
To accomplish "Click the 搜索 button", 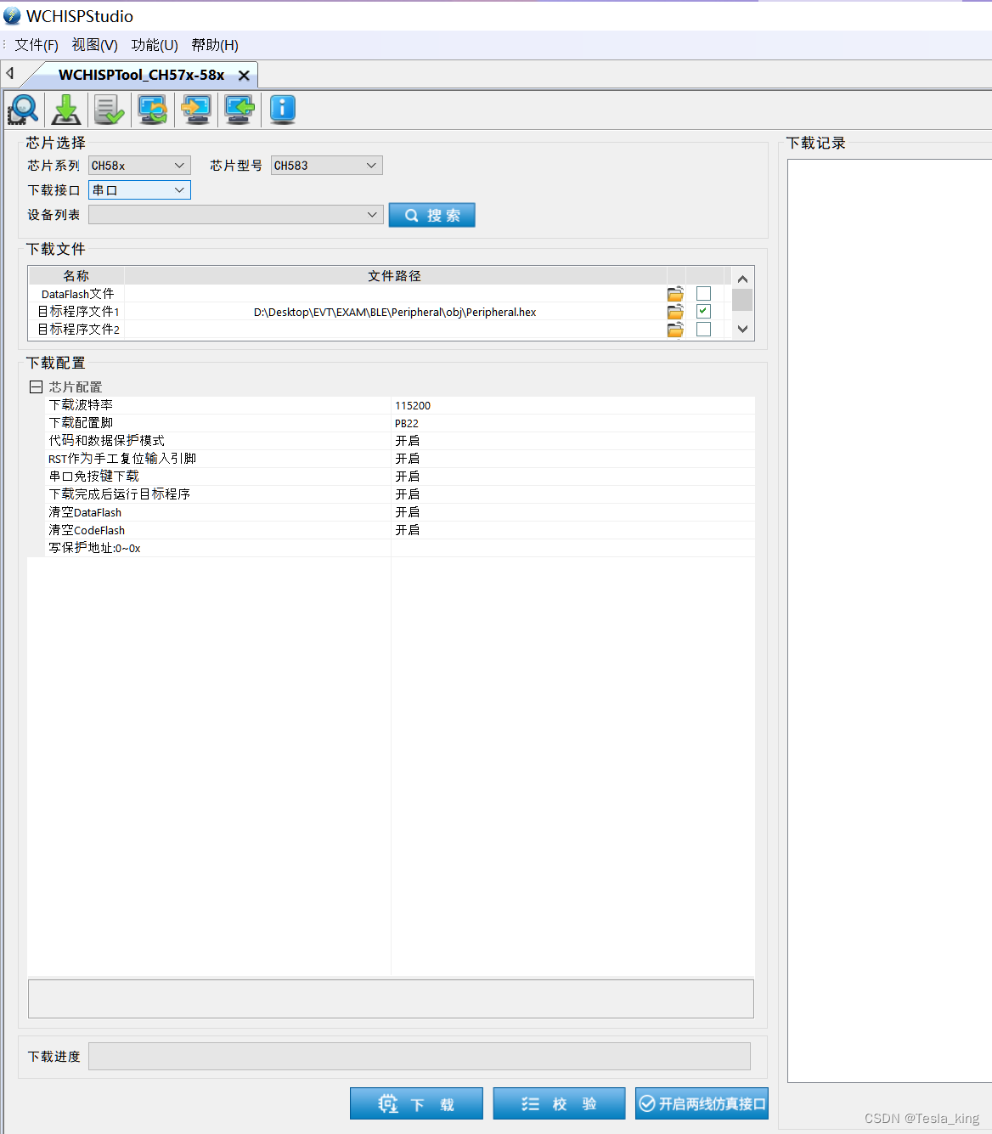I will point(431,215).
